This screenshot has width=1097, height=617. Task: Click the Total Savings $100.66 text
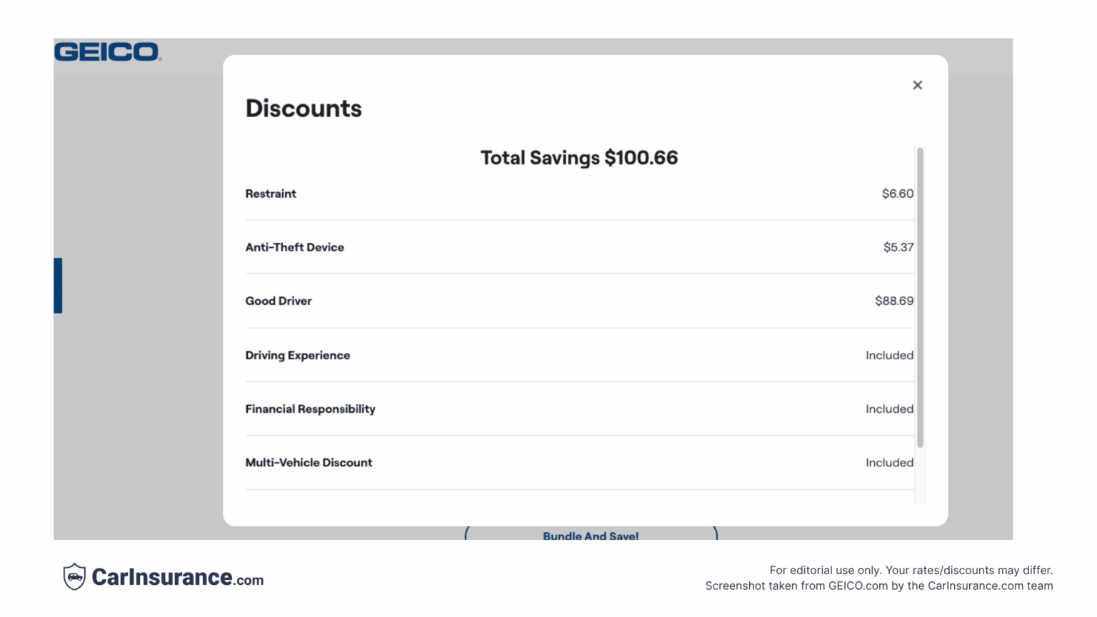578,157
